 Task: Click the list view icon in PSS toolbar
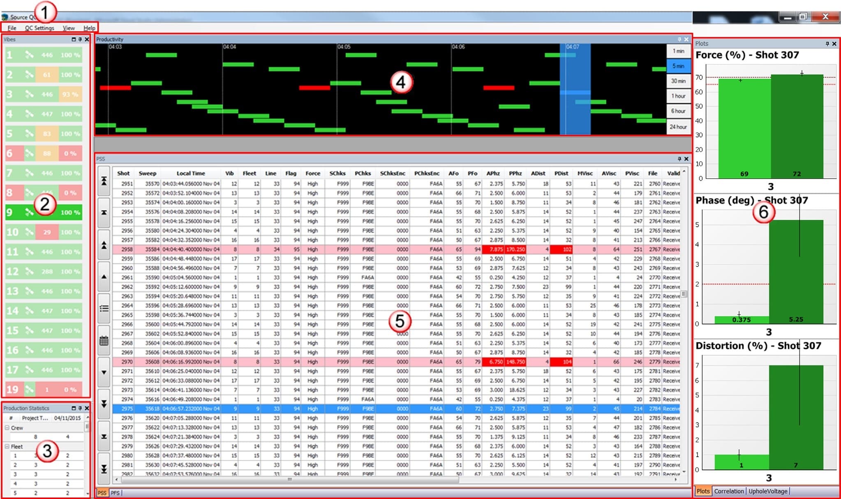pyautogui.click(x=104, y=308)
